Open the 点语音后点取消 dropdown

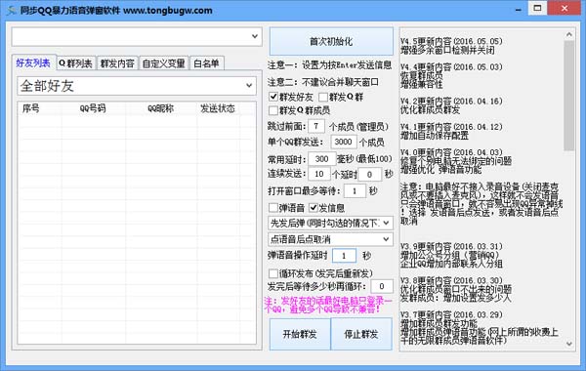pyautogui.click(x=330, y=239)
